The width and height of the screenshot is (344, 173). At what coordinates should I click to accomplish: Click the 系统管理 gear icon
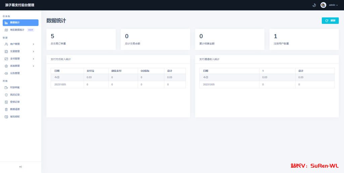point(6,66)
